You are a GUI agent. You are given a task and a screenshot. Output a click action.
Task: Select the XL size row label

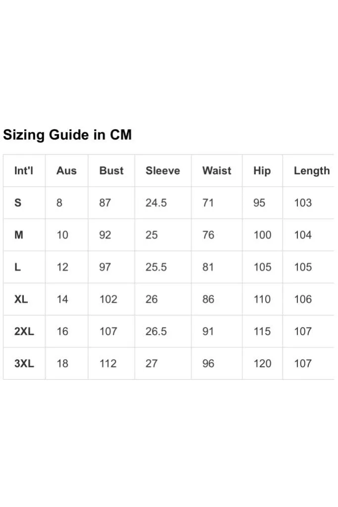pos(21,299)
